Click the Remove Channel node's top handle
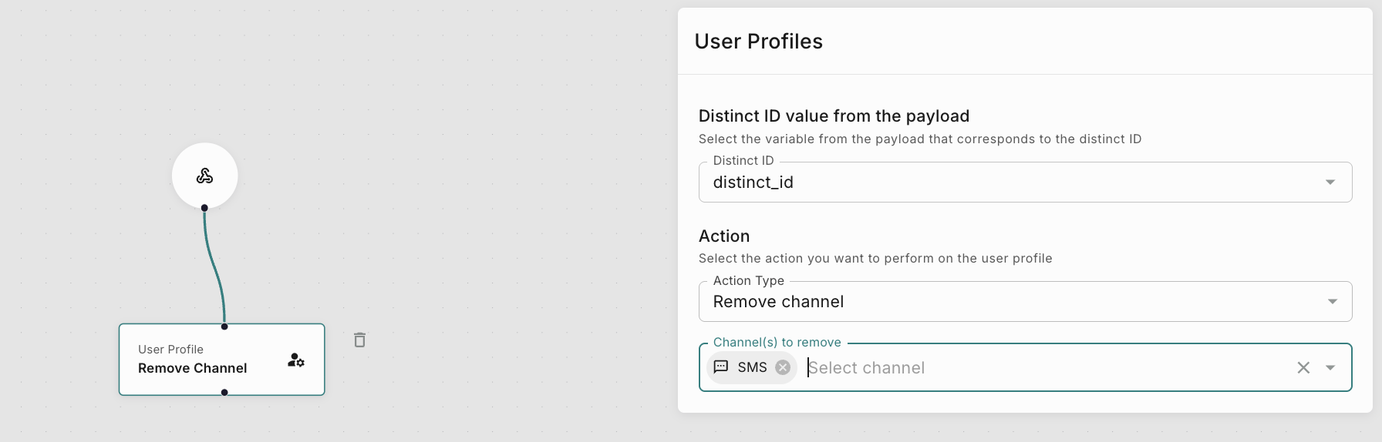This screenshot has width=1382, height=442. click(224, 326)
